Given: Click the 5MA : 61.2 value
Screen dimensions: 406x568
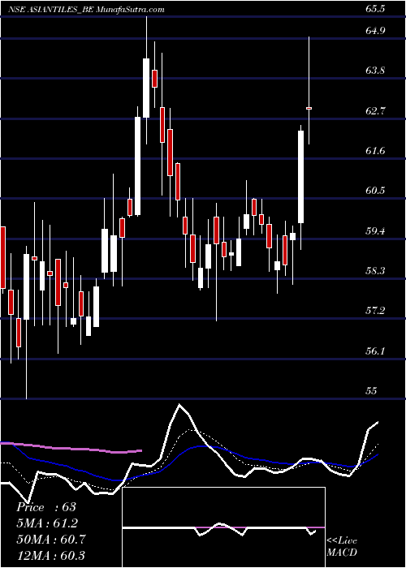Looking at the screenshot, I should click(47, 523).
